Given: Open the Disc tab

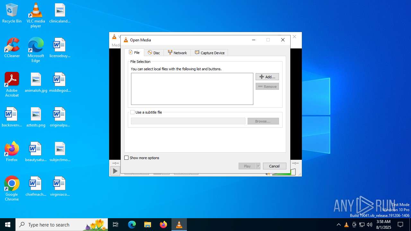Looking at the screenshot, I should pos(154,53).
